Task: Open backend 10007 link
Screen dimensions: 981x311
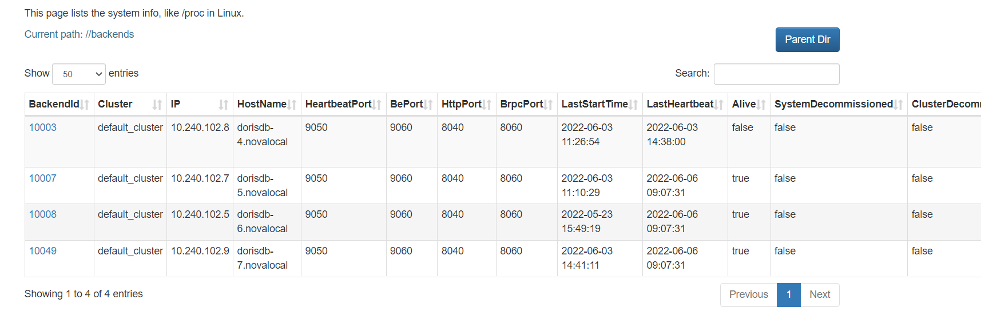Action: click(43, 178)
